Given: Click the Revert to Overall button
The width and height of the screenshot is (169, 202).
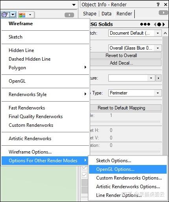Looking at the screenshot, I should pos(121,56).
